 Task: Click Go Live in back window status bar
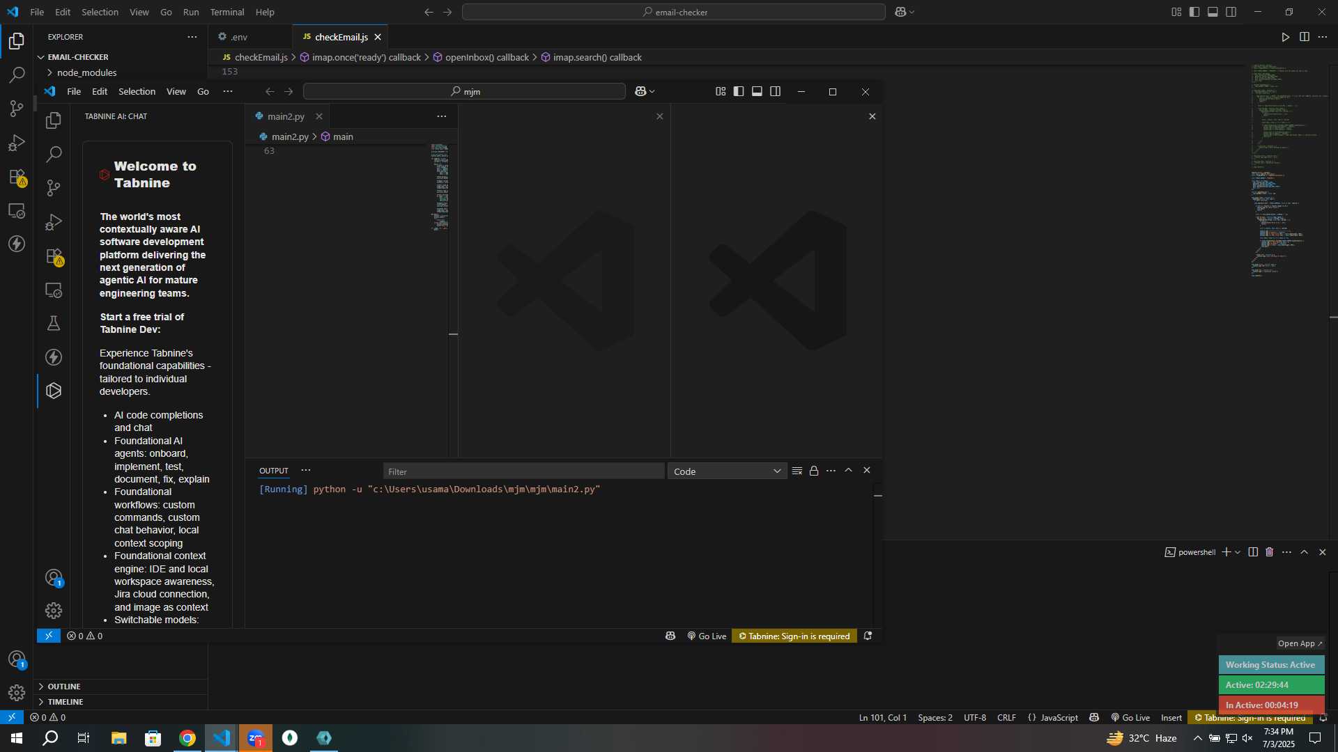coord(1130,717)
